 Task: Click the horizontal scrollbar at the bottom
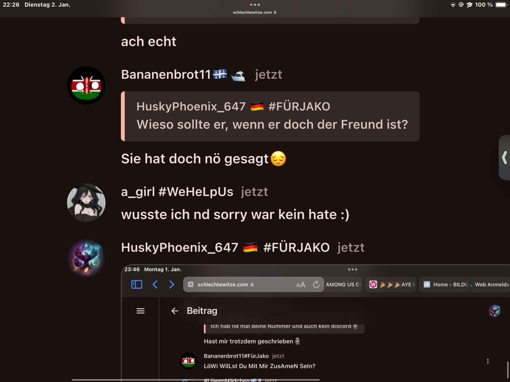pyautogui.click(x=196, y=380)
